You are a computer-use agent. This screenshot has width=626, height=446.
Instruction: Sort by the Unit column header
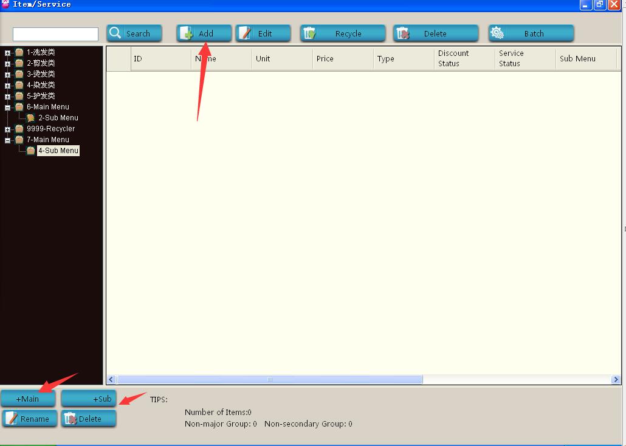[282, 59]
